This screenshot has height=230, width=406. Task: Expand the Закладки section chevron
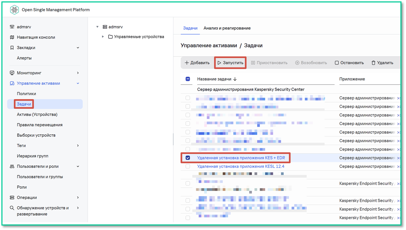[x=78, y=48]
